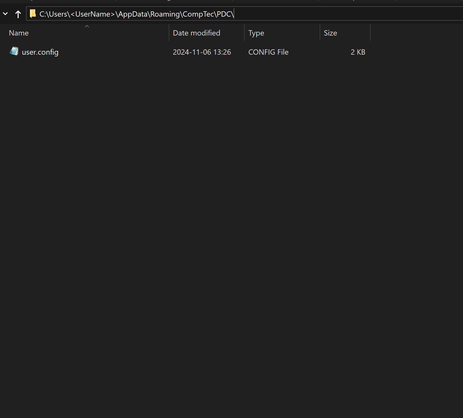
Task: Open the address bar history dropdown chevron
Action: point(5,14)
